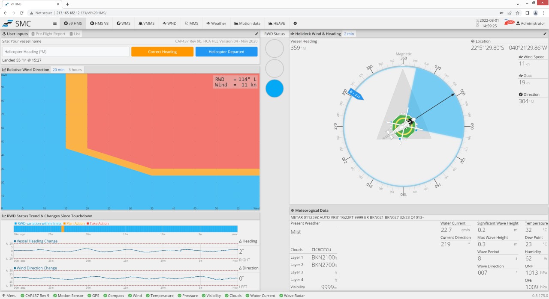Click the Motion Sensor status indicator
549x299 pixels.
69,296
